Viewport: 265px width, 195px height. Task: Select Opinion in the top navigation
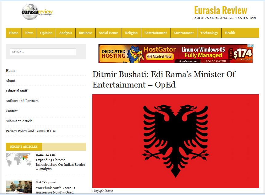46,33
